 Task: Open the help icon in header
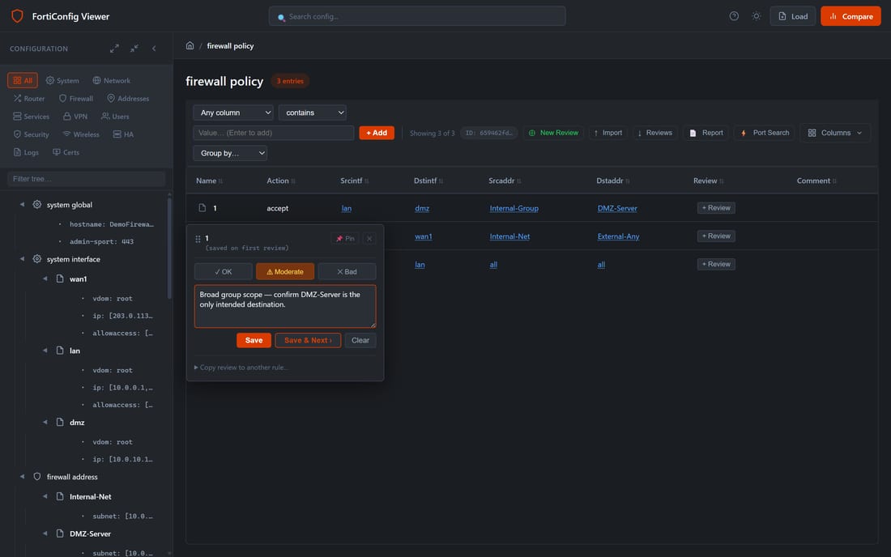pyautogui.click(x=734, y=16)
